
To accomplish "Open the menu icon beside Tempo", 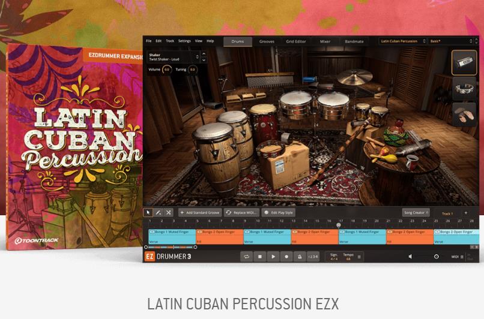I will pyautogui.click(x=359, y=257).
